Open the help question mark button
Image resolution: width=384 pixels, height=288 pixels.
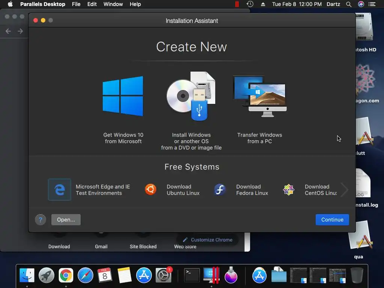tap(40, 220)
